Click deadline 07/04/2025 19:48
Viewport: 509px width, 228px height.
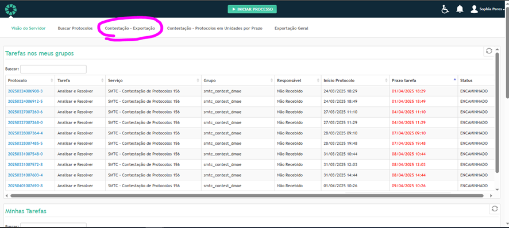[408, 144]
